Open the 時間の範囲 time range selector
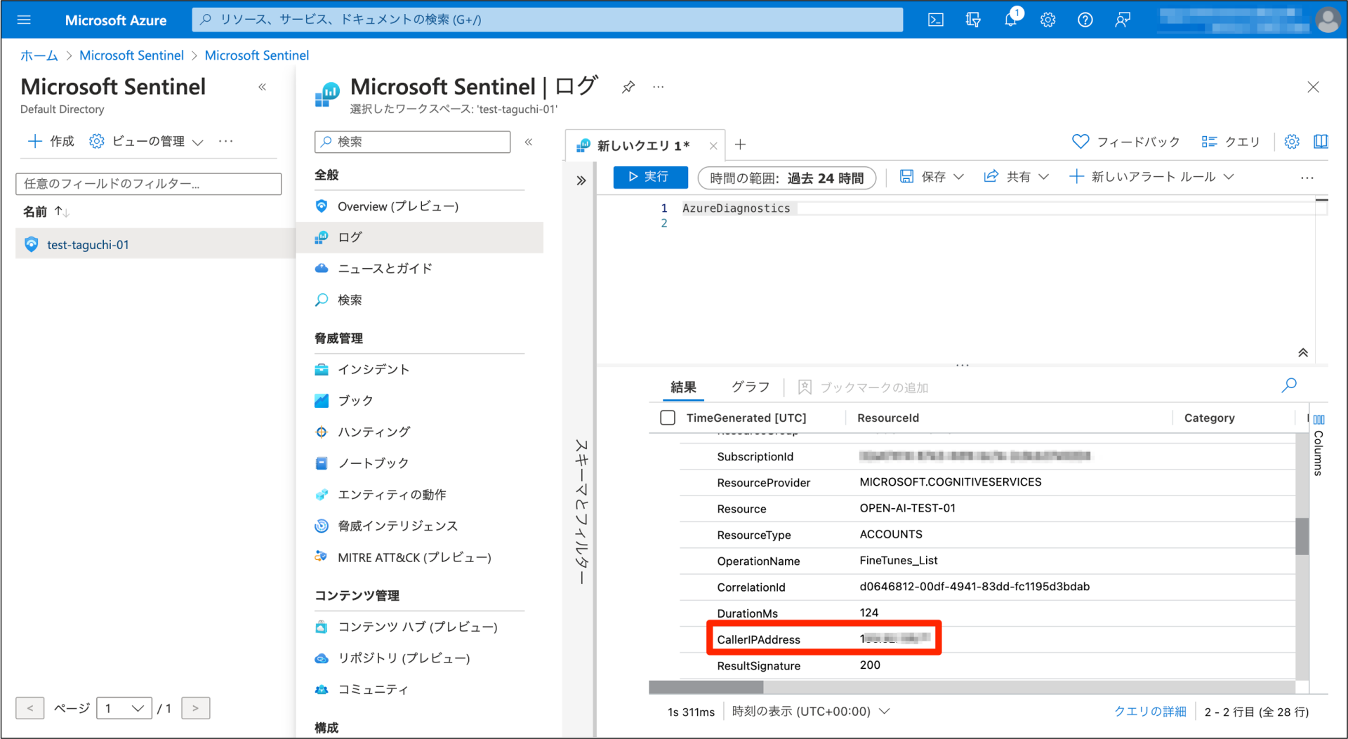Screen dimensions: 1348x739 786,177
